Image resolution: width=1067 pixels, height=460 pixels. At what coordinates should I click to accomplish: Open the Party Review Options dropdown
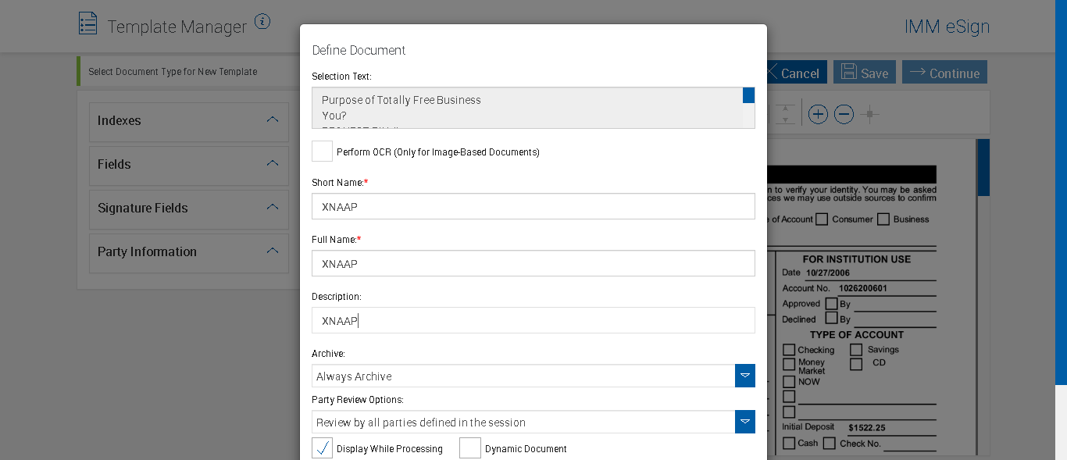(745, 422)
